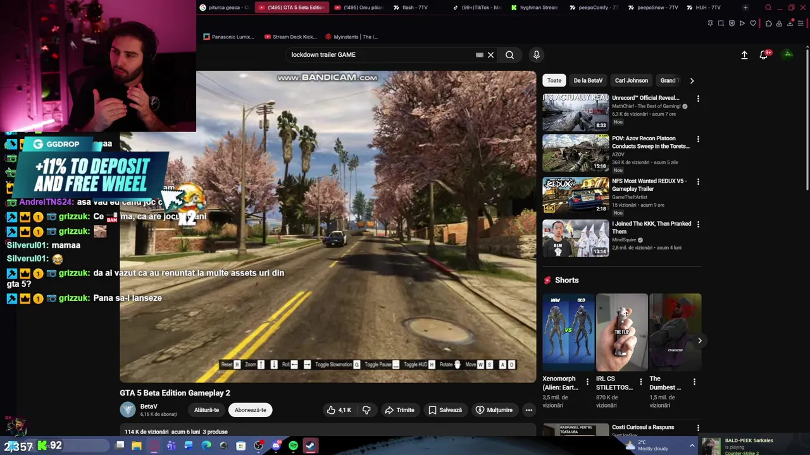The width and height of the screenshot is (810, 455).
Task: Open the easy setup sliders icon
Action: click(801, 23)
